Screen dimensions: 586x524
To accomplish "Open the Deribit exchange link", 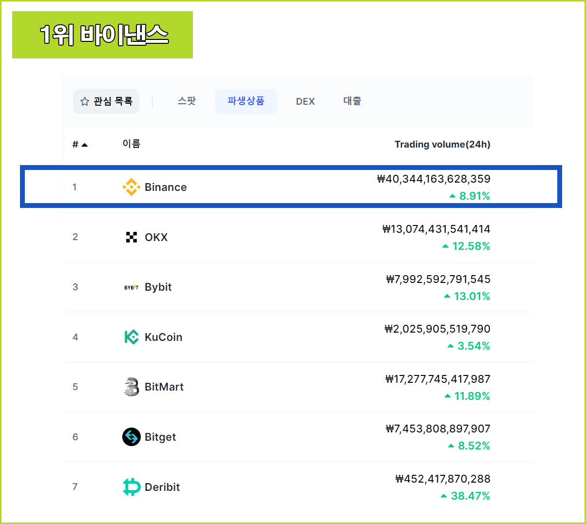I will click(162, 487).
